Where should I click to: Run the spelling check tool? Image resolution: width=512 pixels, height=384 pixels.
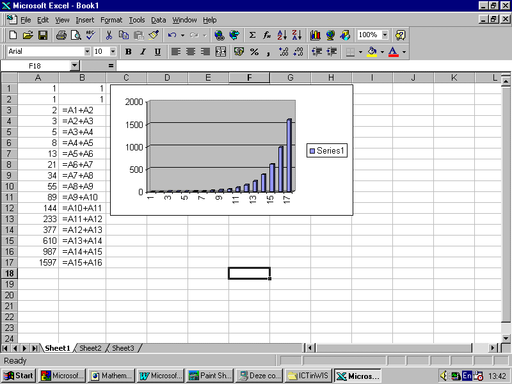coord(90,35)
